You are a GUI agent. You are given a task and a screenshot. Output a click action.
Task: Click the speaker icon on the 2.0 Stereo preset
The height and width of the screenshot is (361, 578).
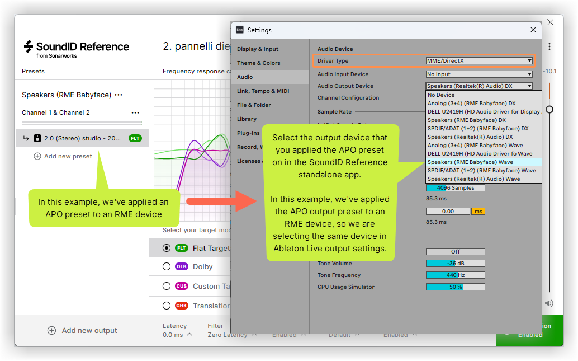pyautogui.click(x=37, y=138)
